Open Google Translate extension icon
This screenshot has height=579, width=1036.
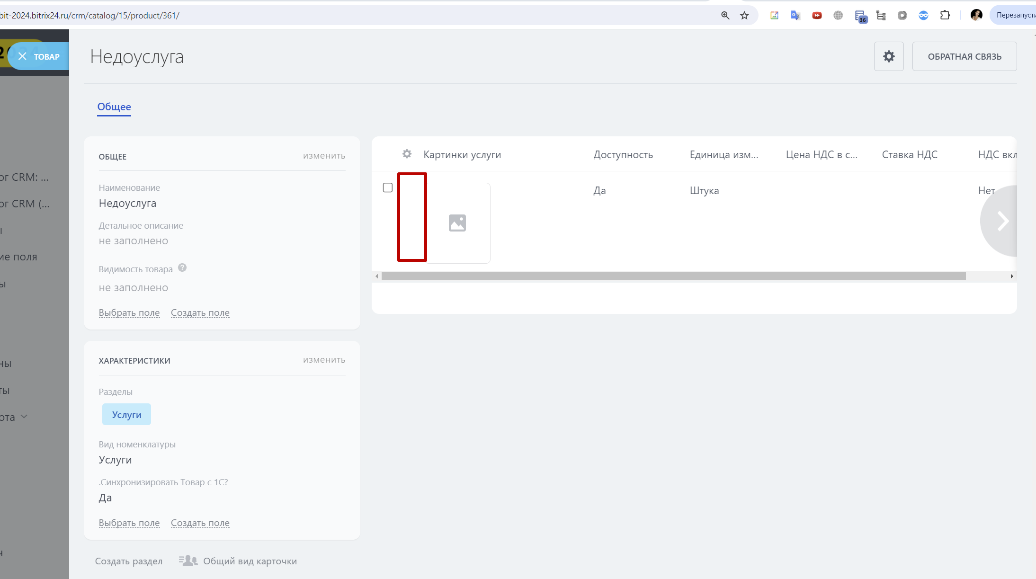795,16
